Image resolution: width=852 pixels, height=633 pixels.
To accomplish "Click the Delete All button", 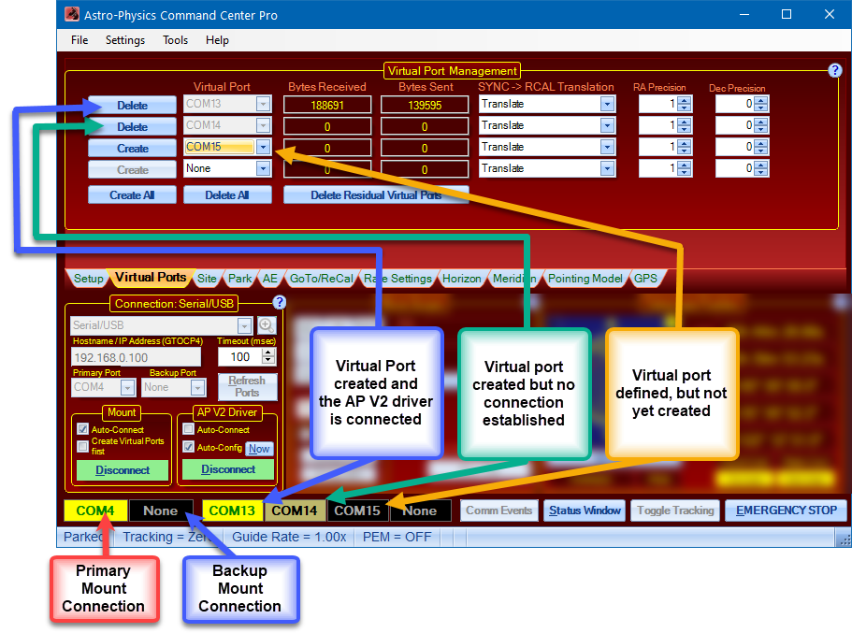I will point(227,194).
